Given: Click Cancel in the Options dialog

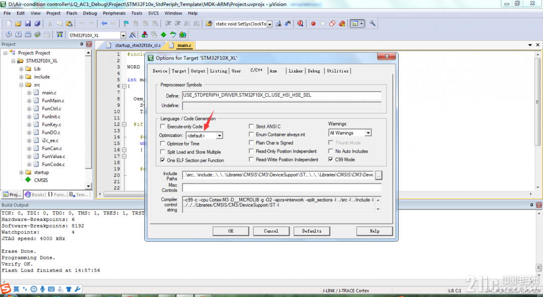Looking at the screenshot, I should point(271,231).
